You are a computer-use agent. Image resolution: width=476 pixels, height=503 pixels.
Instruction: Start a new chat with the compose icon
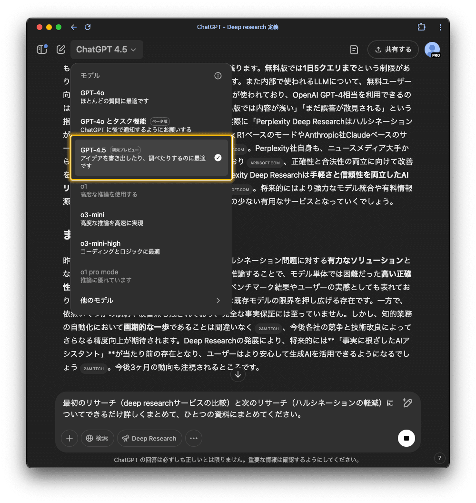tap(60, 49)
